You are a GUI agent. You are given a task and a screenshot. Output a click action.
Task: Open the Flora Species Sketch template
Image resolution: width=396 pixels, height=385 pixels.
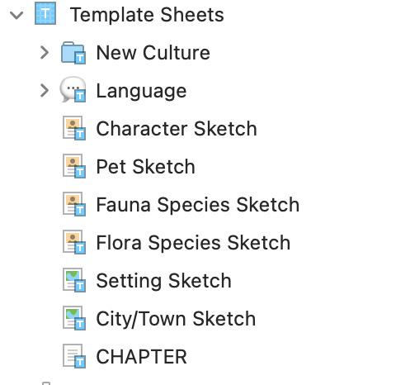pyautogui.click(x=193, y=243)
